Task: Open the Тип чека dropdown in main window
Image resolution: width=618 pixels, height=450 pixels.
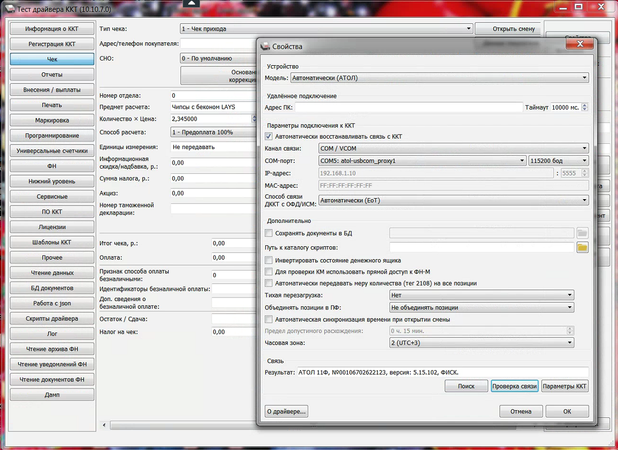Action: pos(326,28)
